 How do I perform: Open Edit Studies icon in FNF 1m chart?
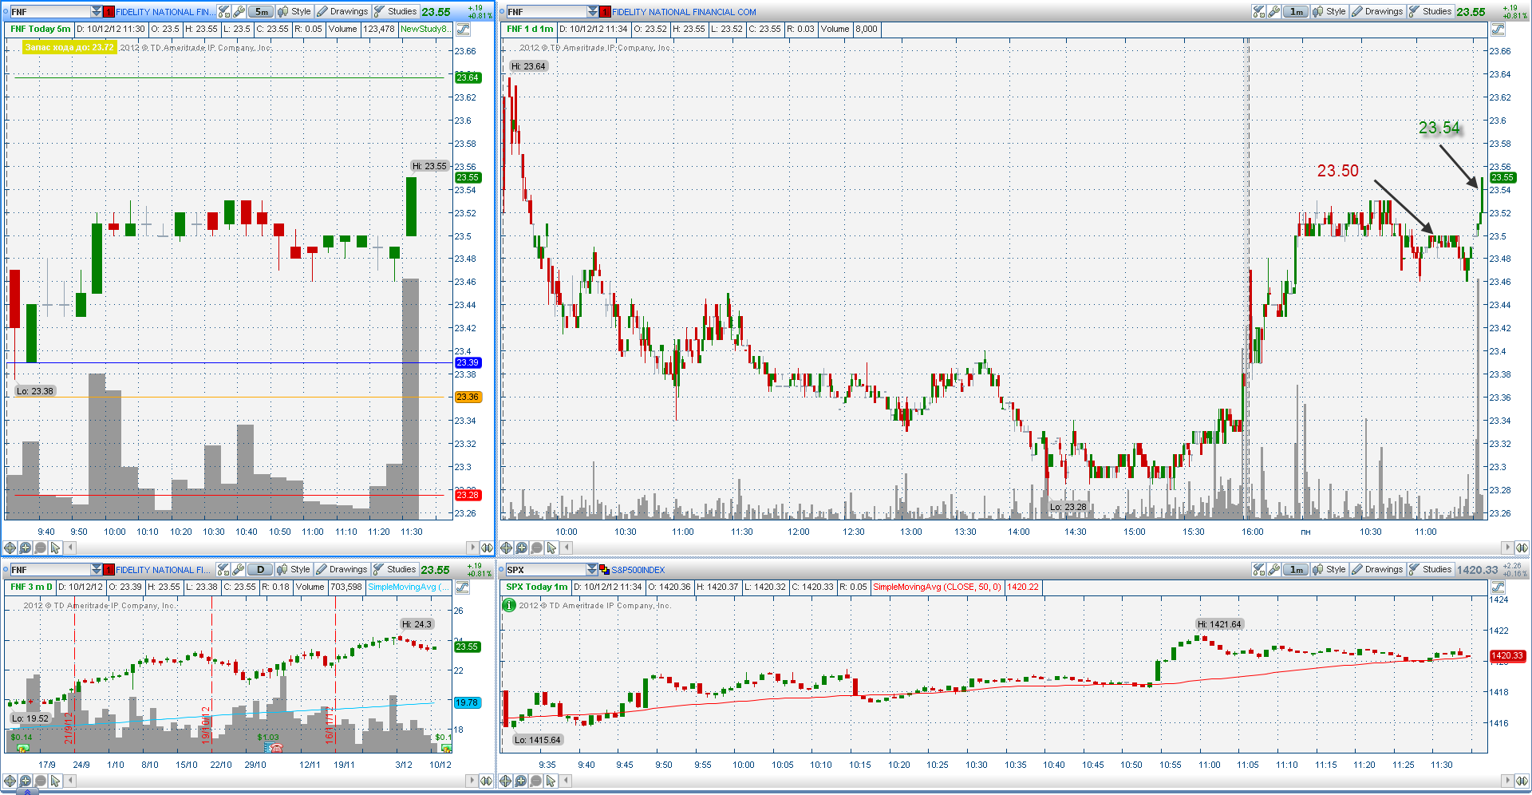[1259, 11]
